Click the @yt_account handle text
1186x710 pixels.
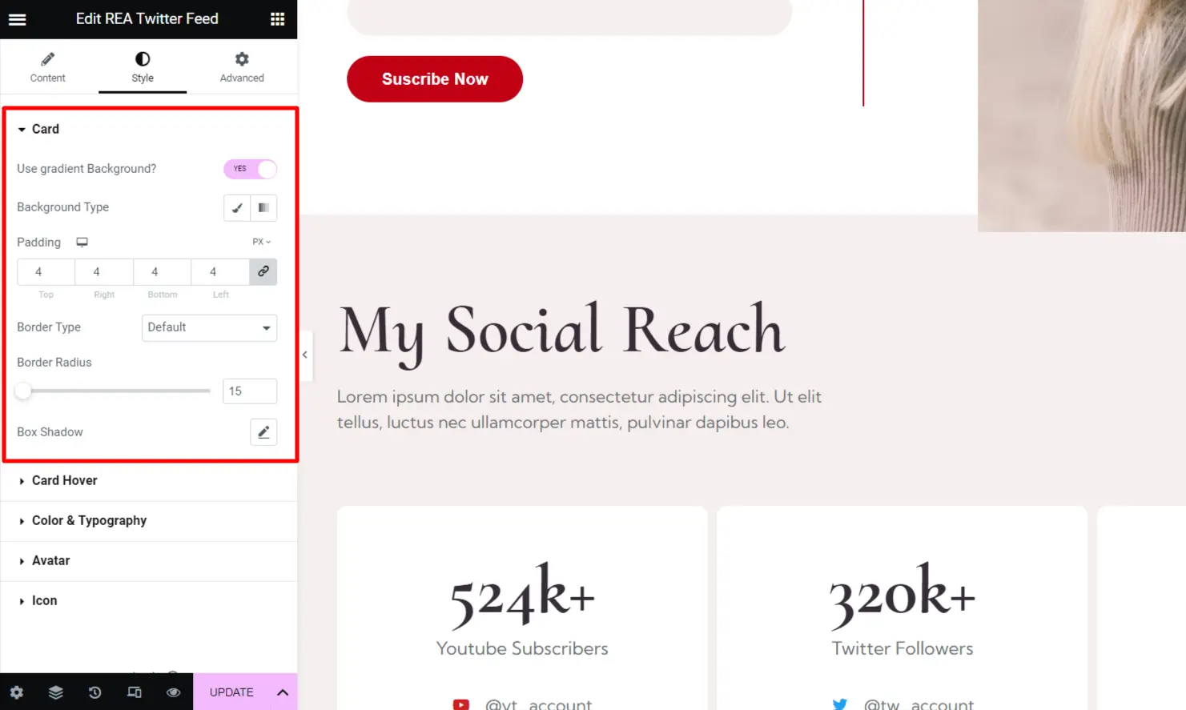coord(538,704)
